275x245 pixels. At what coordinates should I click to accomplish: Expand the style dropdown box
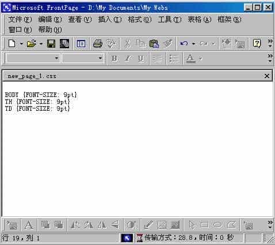33,58
